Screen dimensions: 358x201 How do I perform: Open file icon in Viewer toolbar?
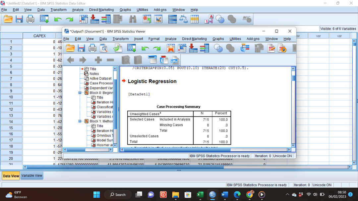click(70, 48)
